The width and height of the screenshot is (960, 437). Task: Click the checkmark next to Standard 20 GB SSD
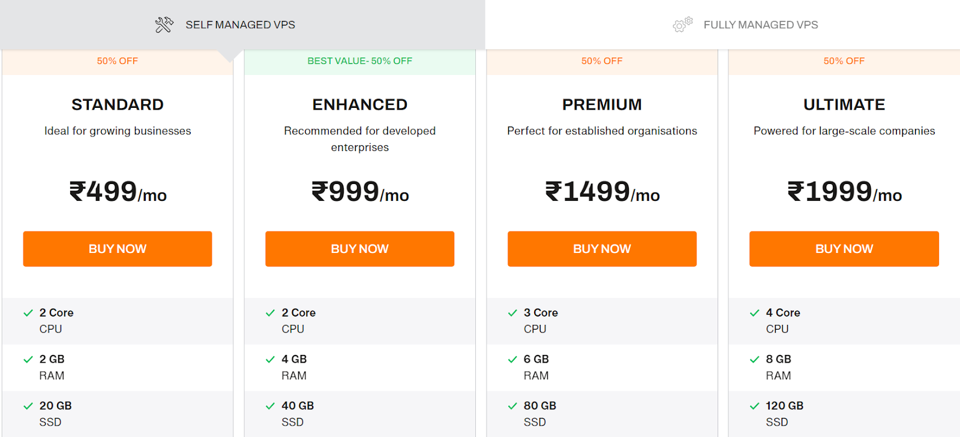[28, 406]
